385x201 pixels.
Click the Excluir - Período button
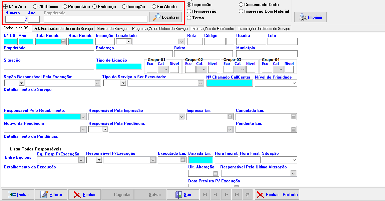tap(277, 195)
